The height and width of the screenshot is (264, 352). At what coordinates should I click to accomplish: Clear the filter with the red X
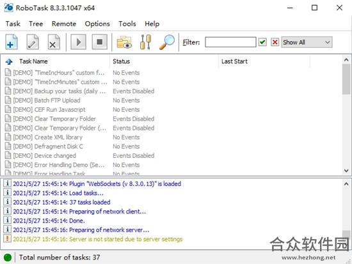[275, 42]
